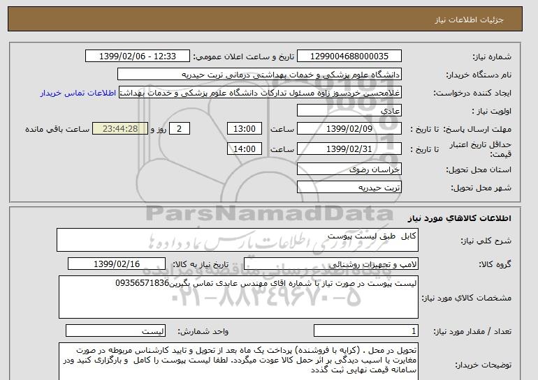
Task: Select the label تاریخ نیاز به کالا
Action: click(x=201, y=264)
